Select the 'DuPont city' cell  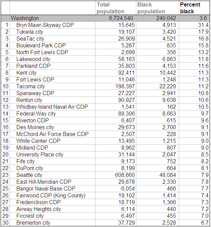coord(52,168)
